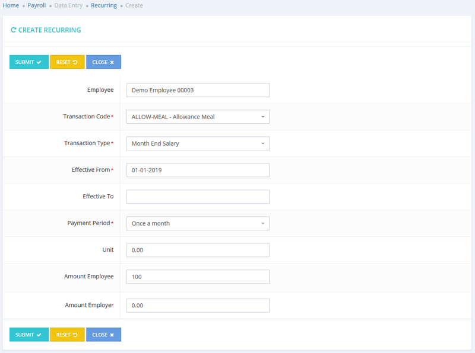Image resolution: width=475 pixels, height=353 pixels.
Task: Select the Amount Employee field showing 100
Action: [x=197, y=277]
